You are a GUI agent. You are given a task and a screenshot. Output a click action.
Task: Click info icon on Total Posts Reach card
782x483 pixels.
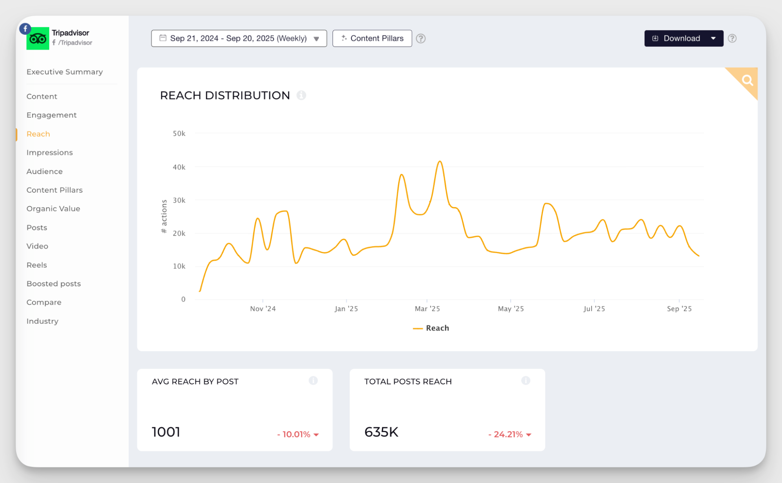(525, 381)
